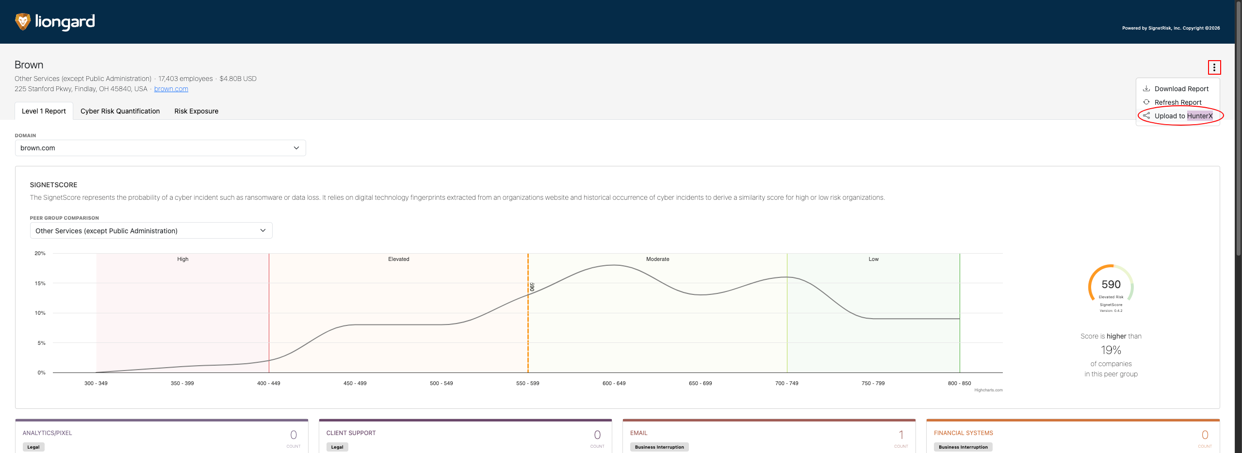Screen dimensions: 1242x453
Task: Click the 17,403 employees text
Action: [x=186, y=79]
